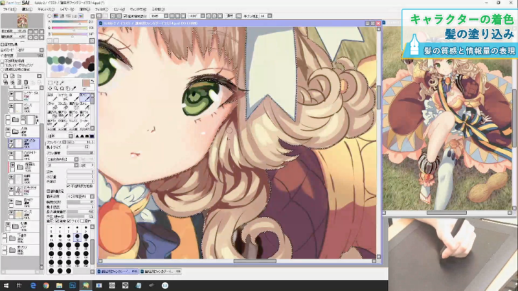Select the magic wand tool
Screen dimensions: 518x291
[62, 83]
